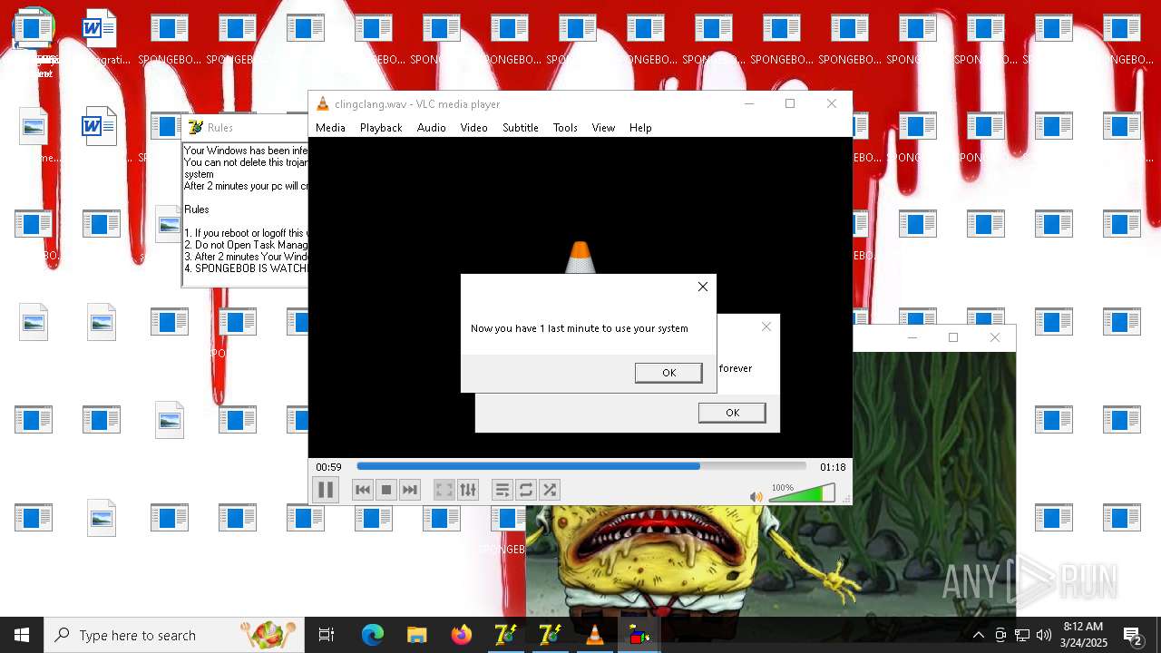Open the Playback menu
1161x653 pixels.
pos(381,128)
